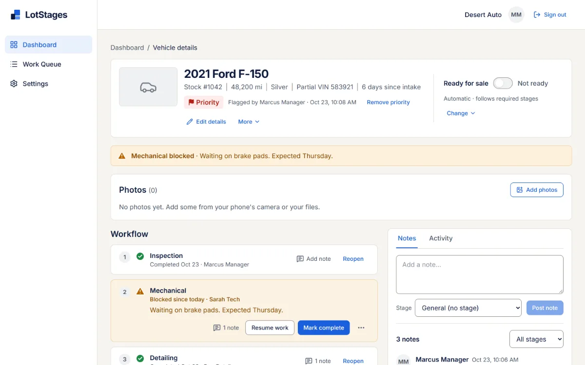Resume work on Mechanical stage
The height and width of the screenshot is (365, 585).
(x=270, y=328)
